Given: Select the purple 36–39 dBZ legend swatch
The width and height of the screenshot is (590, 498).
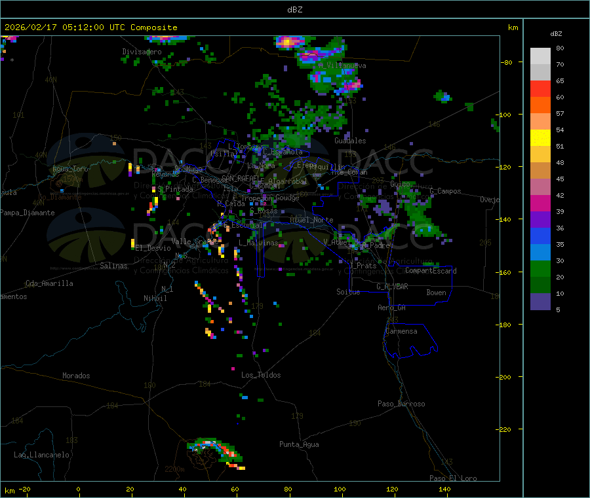Looking at the screenshot, I should click(x=540, y=220).
